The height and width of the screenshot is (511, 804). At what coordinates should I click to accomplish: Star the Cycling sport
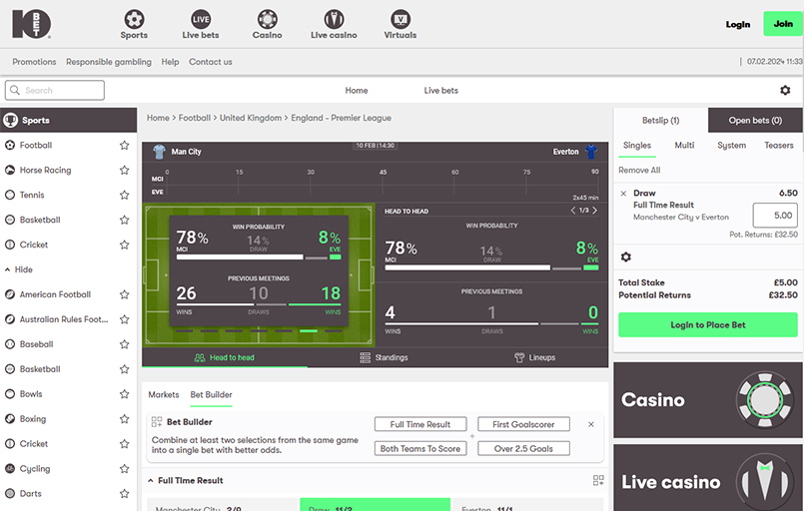pos(124,468)
